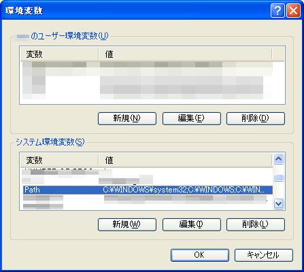The width and height of the screenshot is (304, 272).
Task: Click 編集(E) button for user variables
Action: (x=192, y=118)
